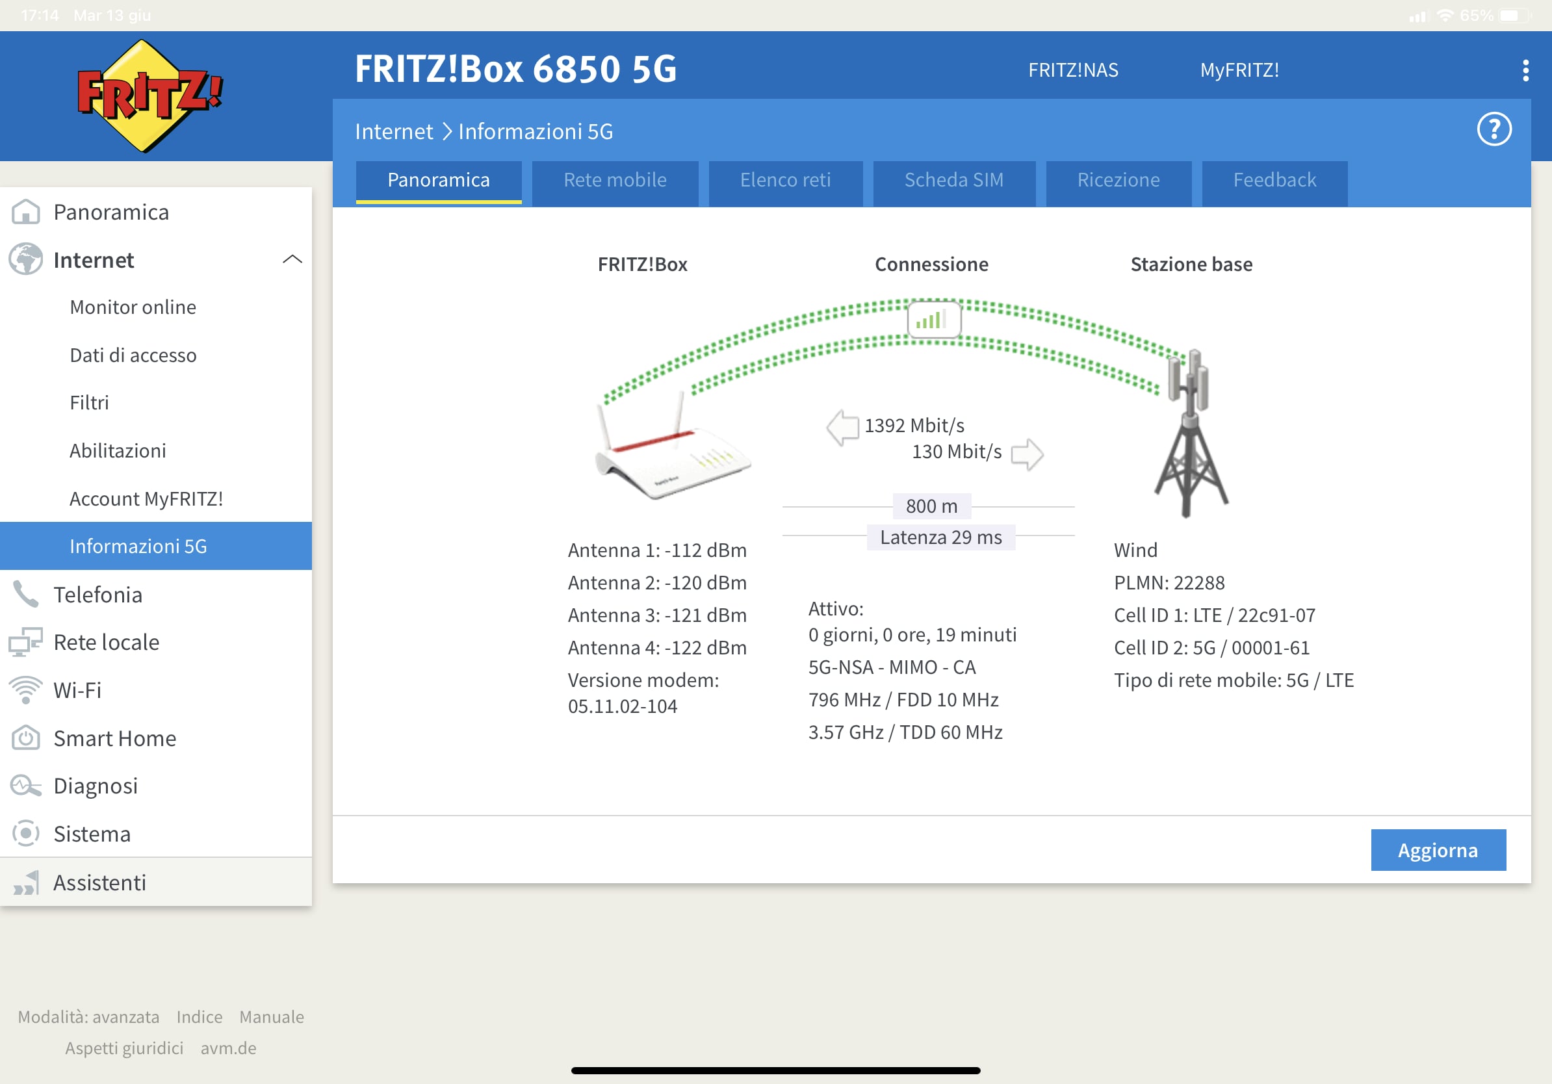Click the 800 m distance label

coord(931,506)
